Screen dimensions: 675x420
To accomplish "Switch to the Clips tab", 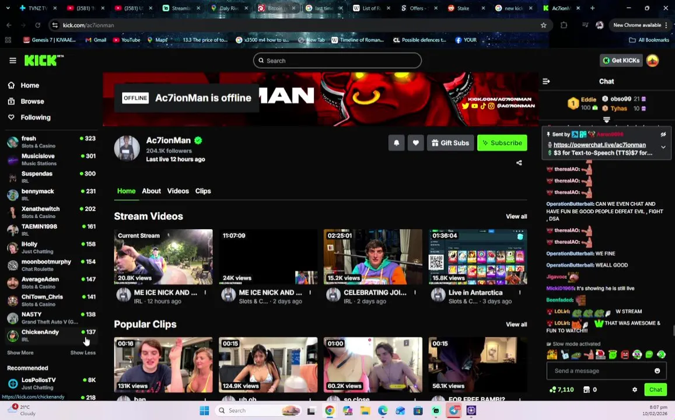I will coord(203,191).
